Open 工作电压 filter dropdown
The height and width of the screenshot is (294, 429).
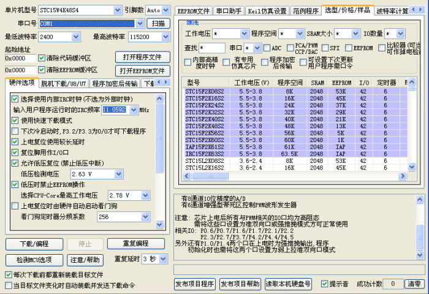click(244, 34)
